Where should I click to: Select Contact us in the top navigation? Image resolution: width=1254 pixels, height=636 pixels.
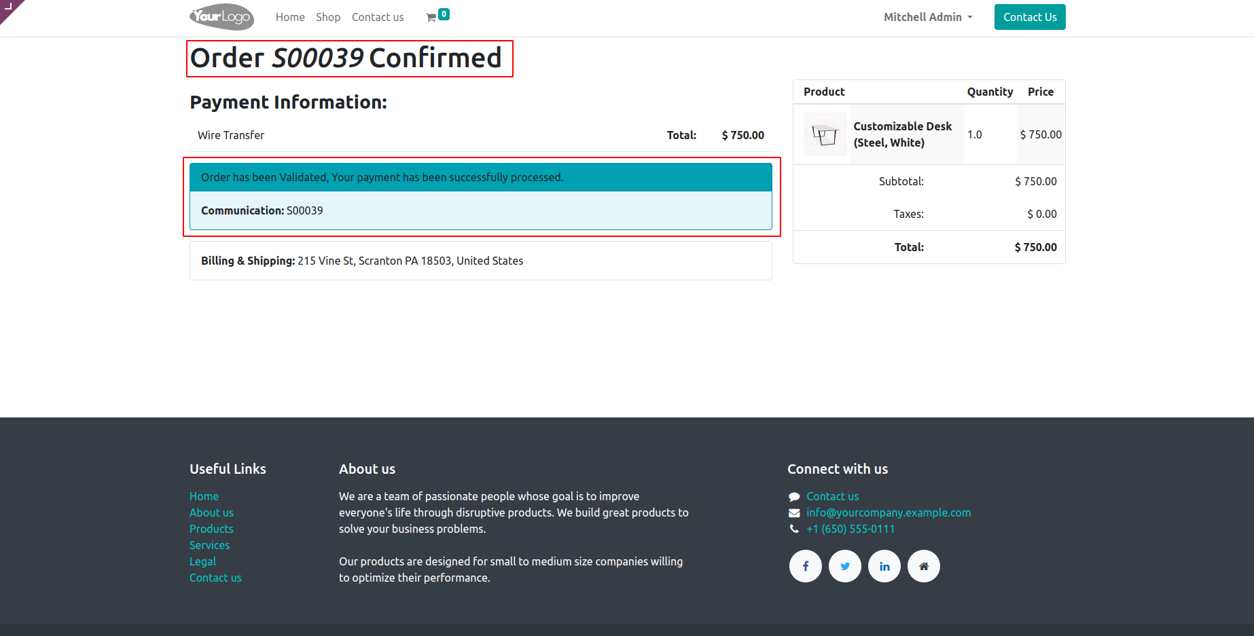point(378,17)
